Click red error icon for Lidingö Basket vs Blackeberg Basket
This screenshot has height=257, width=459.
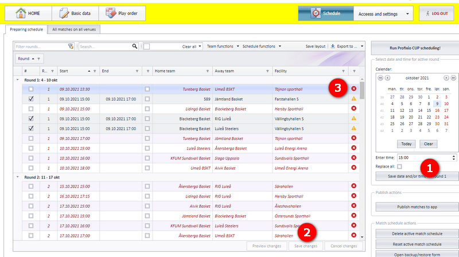click(353, 108)
